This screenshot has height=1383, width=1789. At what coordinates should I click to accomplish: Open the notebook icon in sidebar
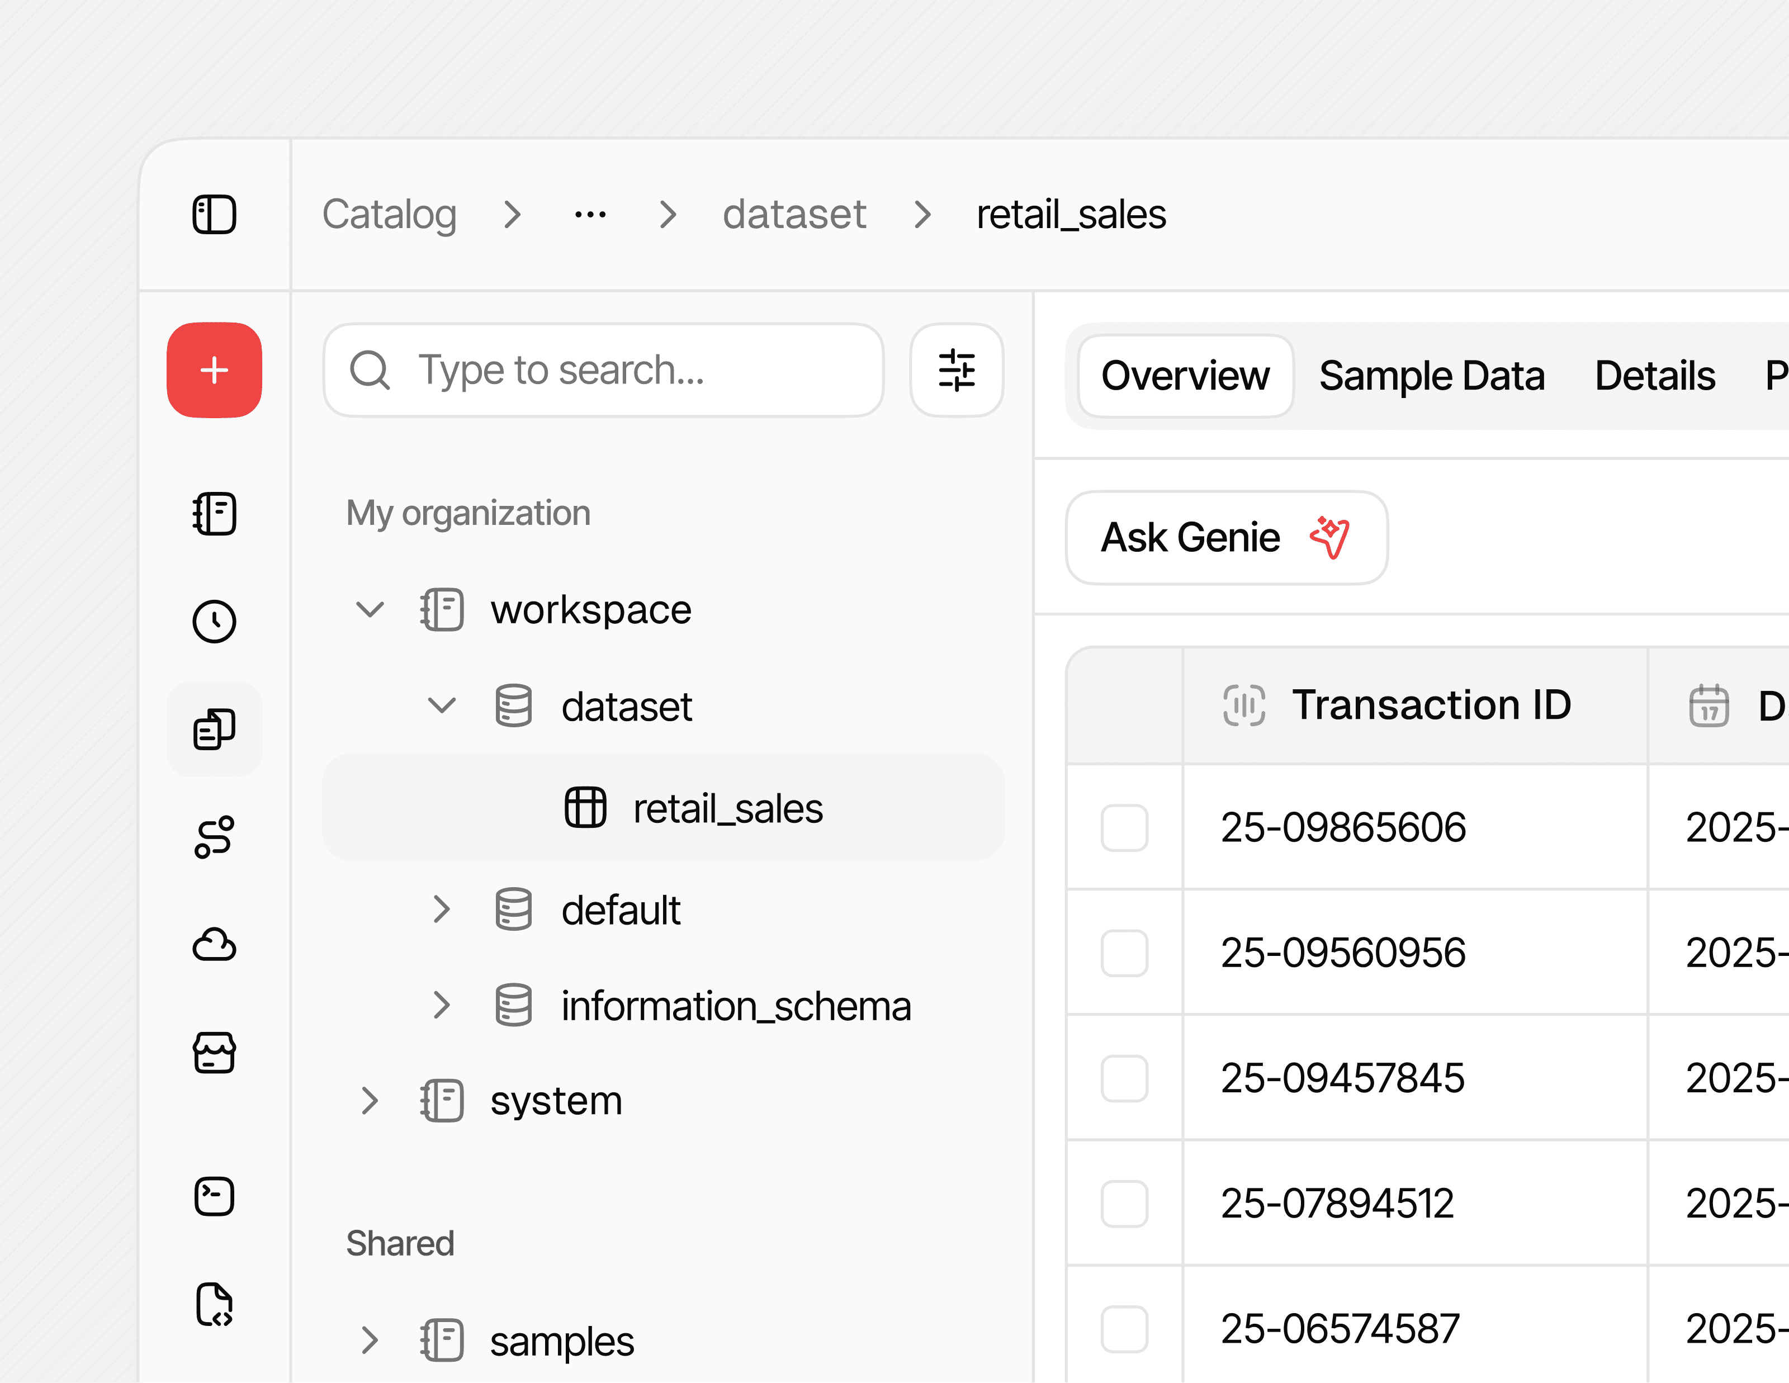click(214, 514)
